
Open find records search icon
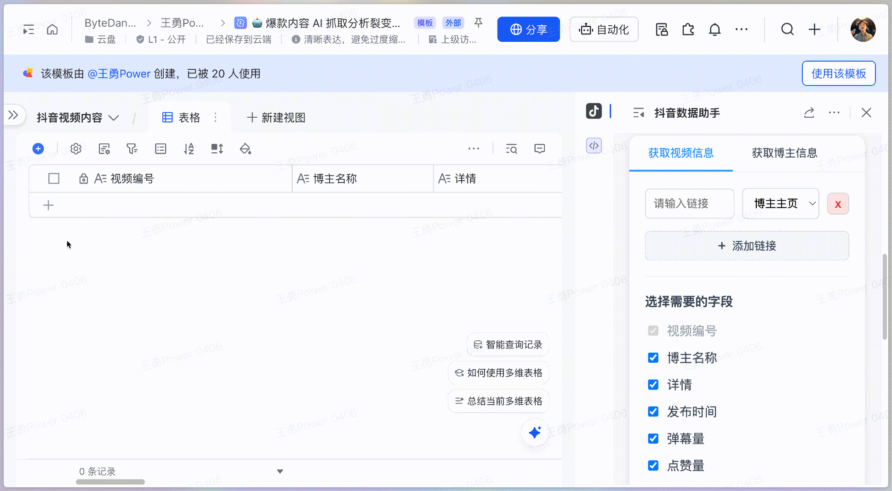click(x=511, y=148)
